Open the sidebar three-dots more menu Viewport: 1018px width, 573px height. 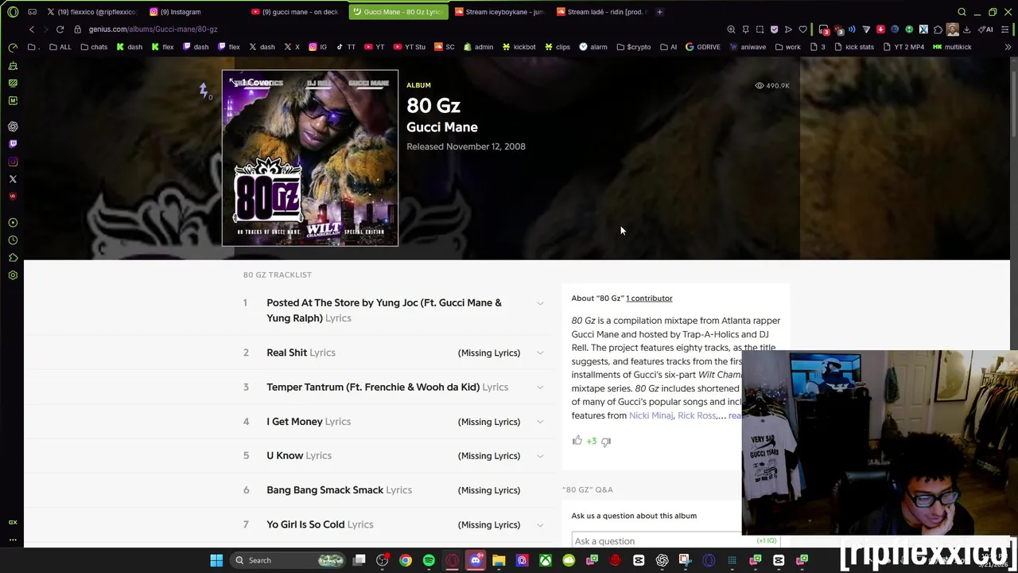coord(13,540)
